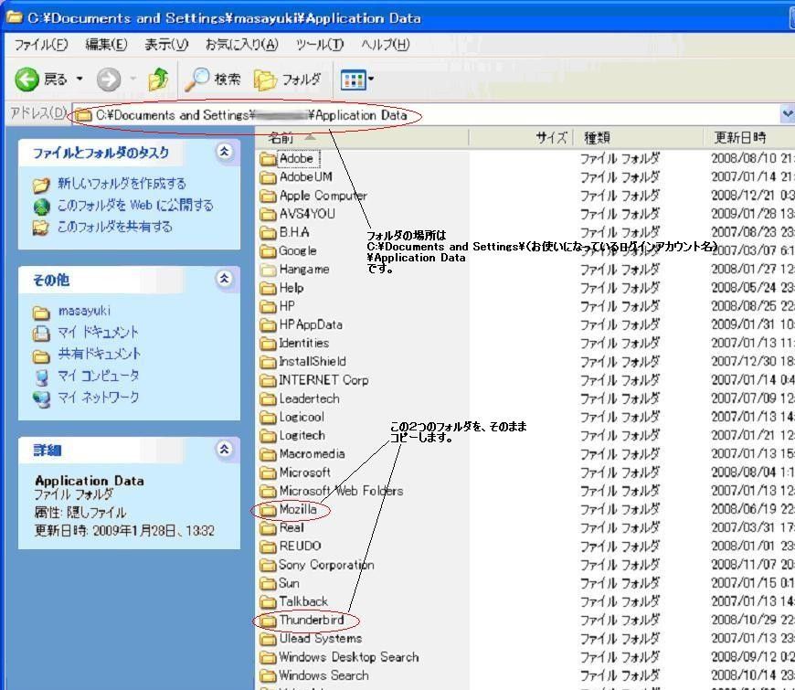Select the Help folder icon
This screenshot has width=795, height=690.
[269, 289]
